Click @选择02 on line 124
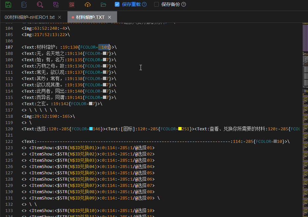This screenshot has width=308, height=217. pyautogui.click(x=144, y=154)
